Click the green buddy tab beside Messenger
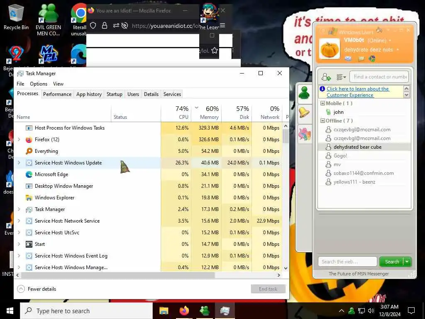The width and height of the screenshot is (425, 319). coord(304,93)
